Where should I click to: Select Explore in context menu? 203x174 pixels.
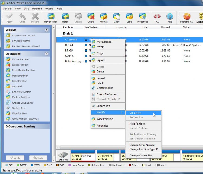pos(108,60)
